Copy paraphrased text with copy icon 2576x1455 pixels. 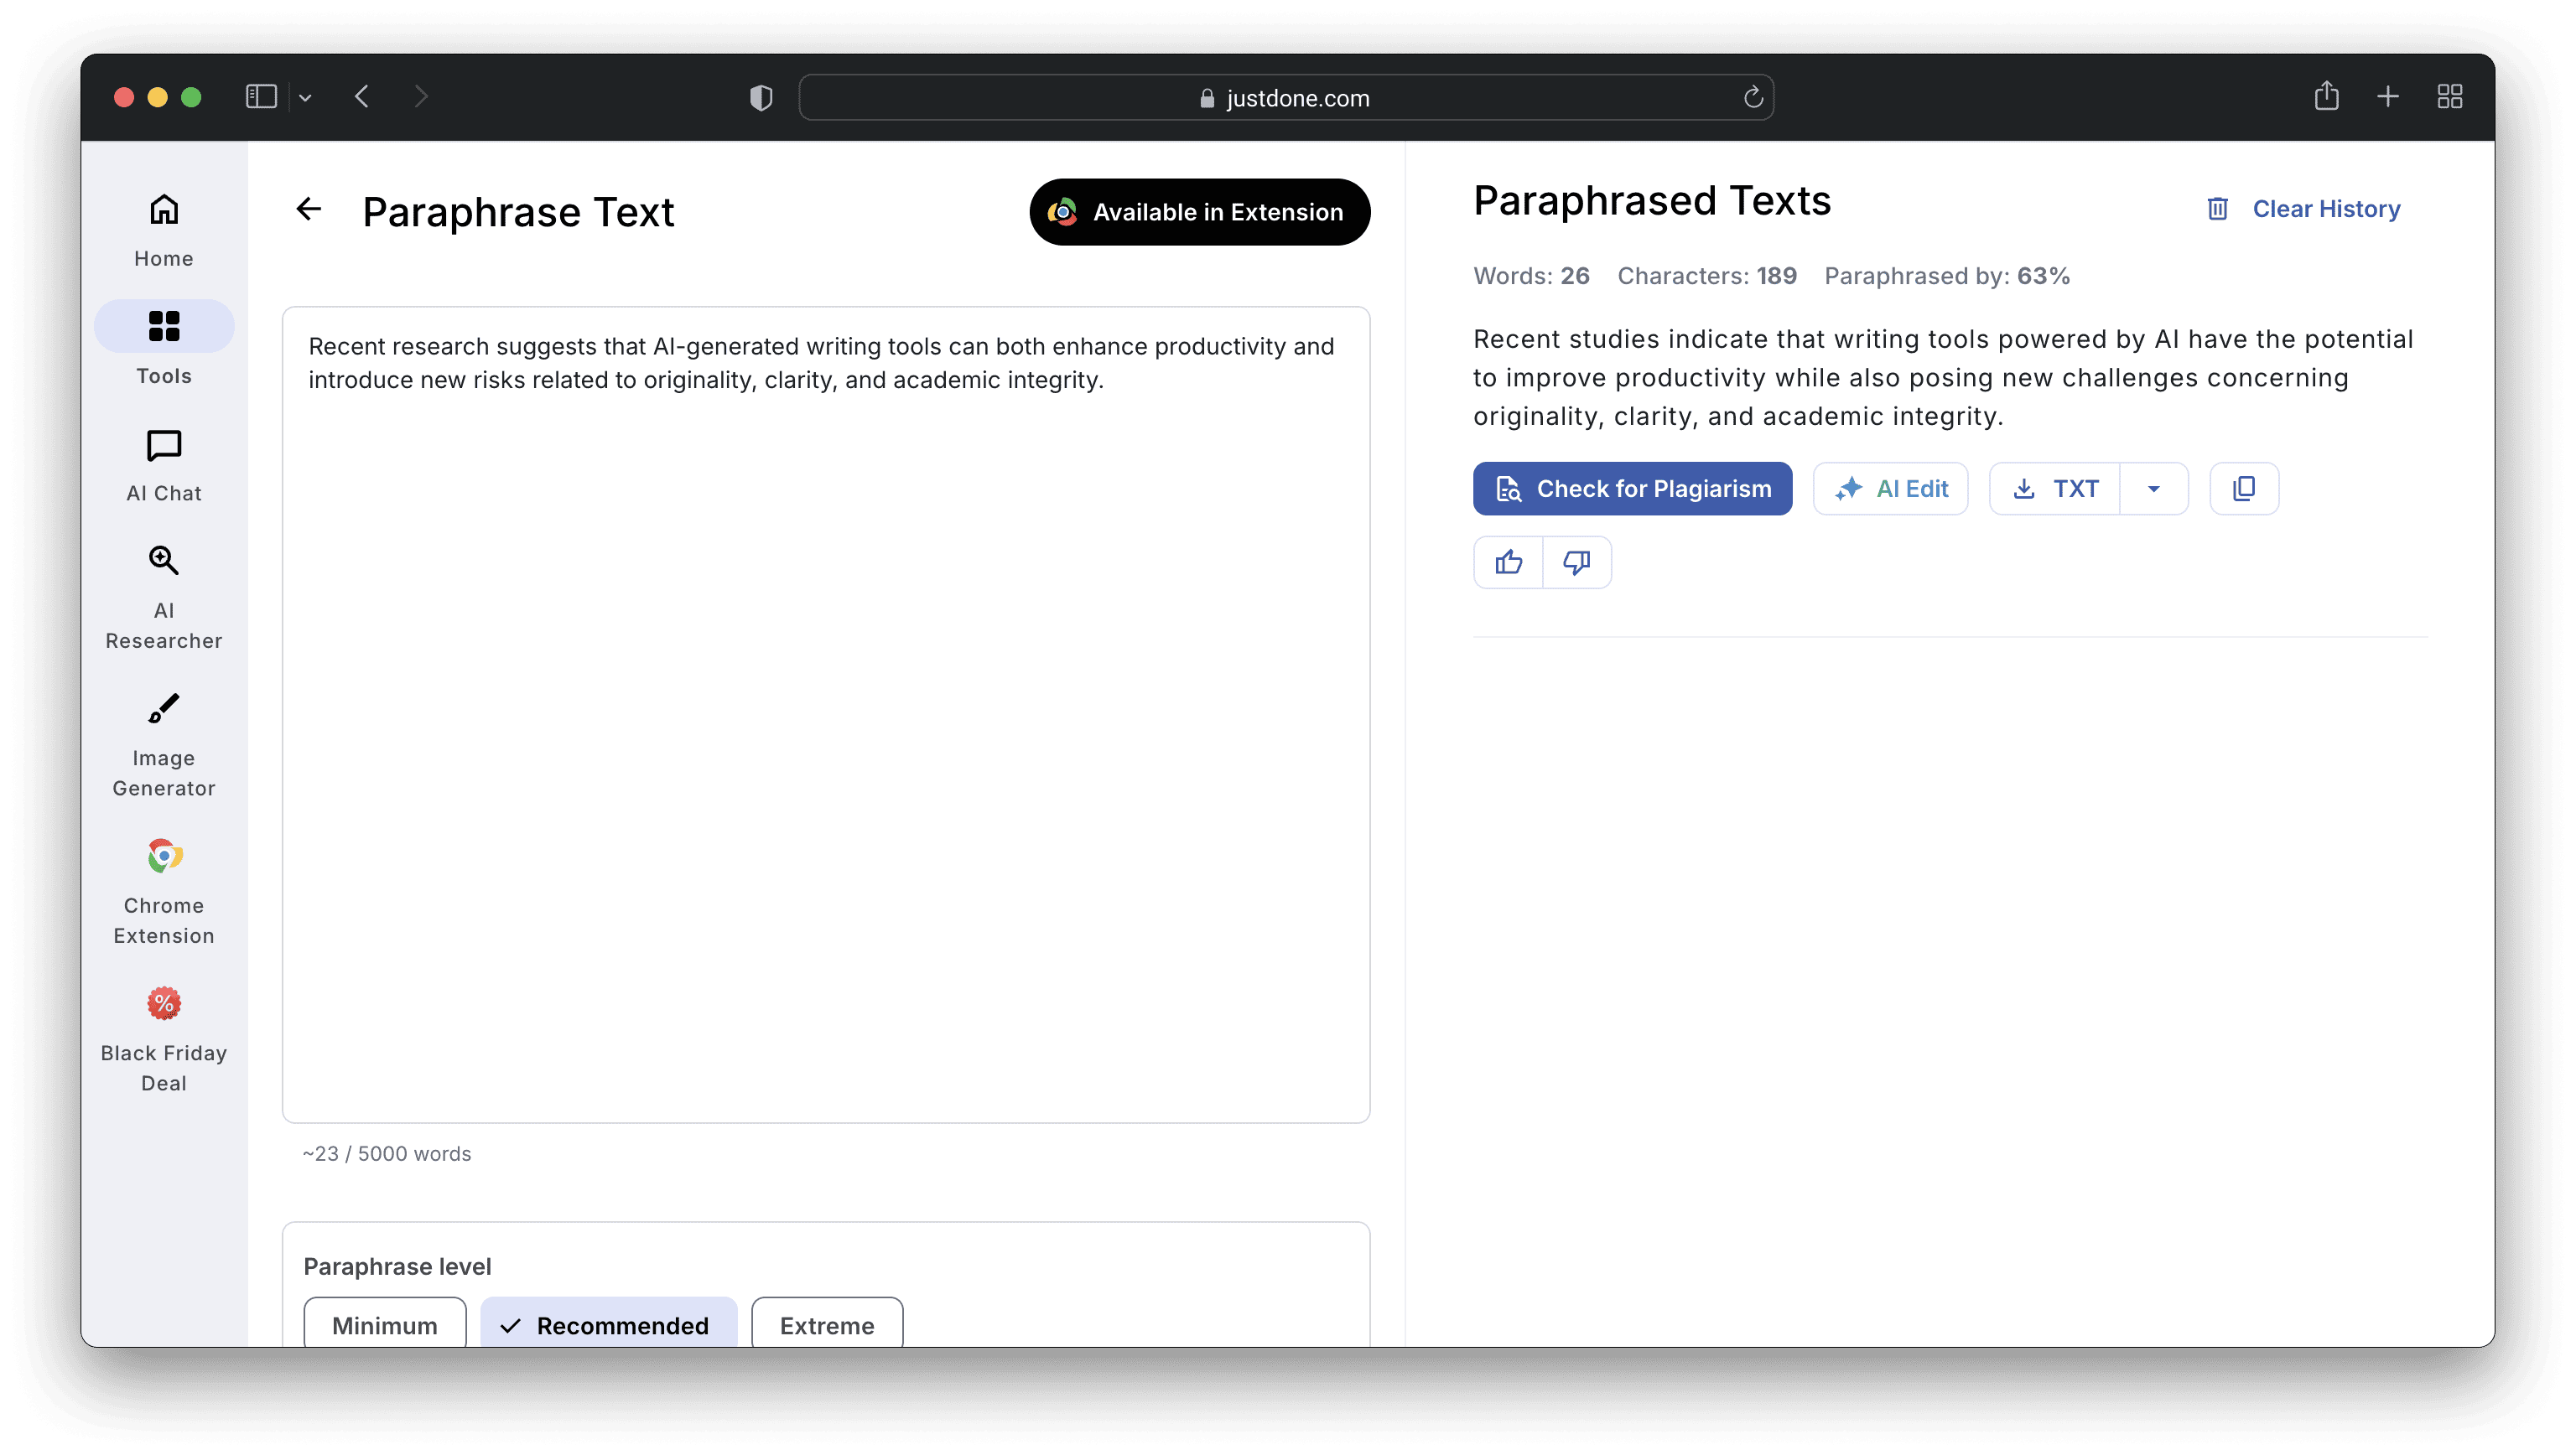tap(2243, 489)
